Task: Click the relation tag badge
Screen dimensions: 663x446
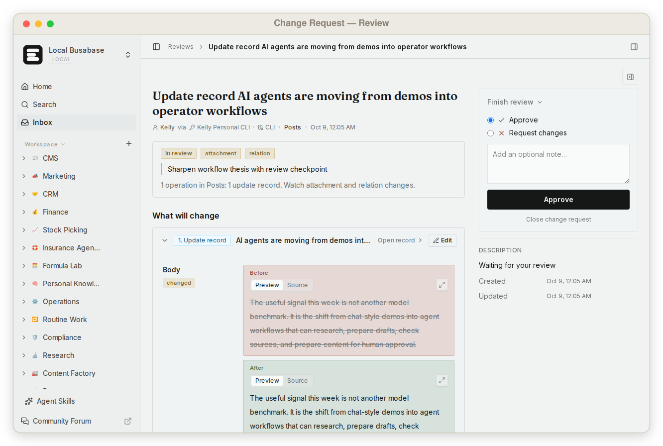Action: [260, 153]
